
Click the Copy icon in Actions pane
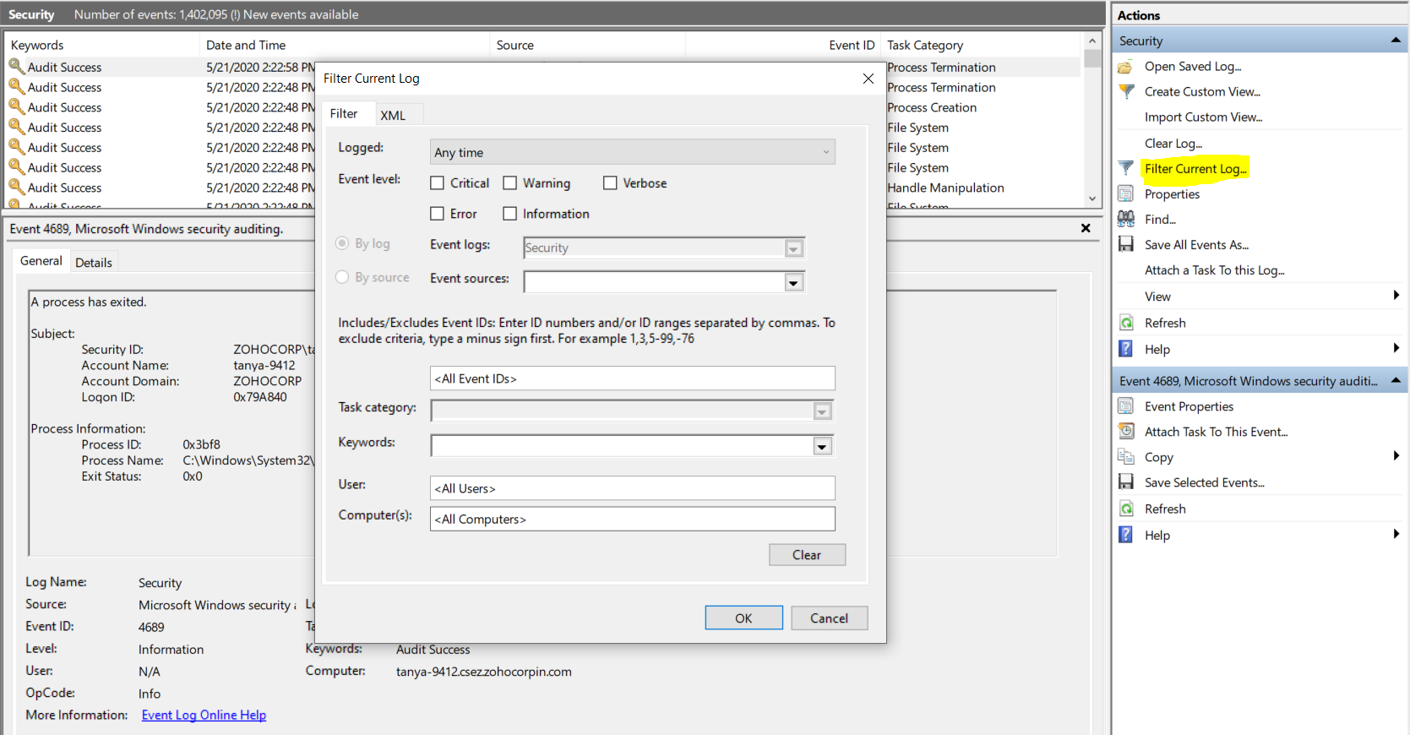pyautogui.click(x=1125, y=457)
